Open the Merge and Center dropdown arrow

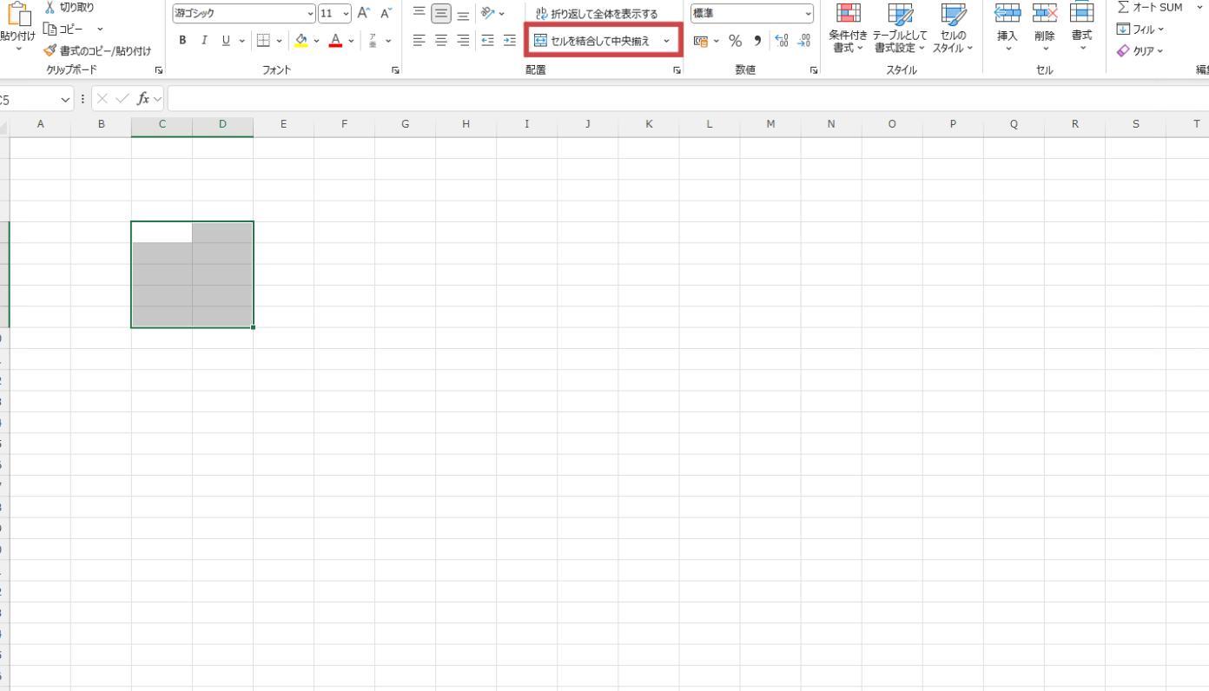[666, 41]
